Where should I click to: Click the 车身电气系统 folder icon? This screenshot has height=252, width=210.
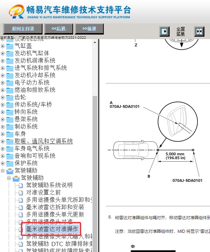coord(10,149)
